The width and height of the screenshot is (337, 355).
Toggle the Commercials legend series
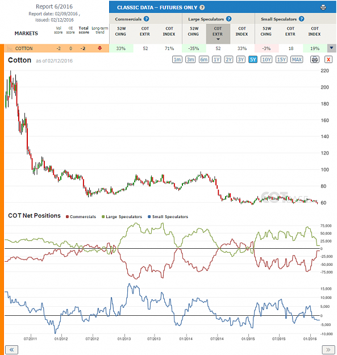pyautogui.click(x=81, y=216)
